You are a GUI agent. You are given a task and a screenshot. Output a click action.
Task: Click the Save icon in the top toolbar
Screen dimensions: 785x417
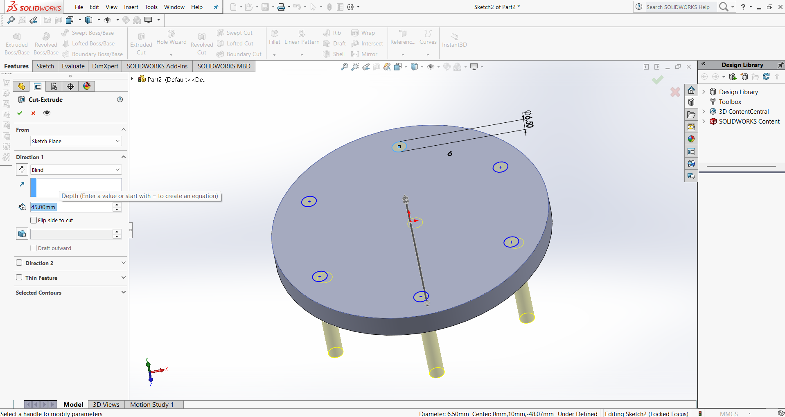(265, 7)
